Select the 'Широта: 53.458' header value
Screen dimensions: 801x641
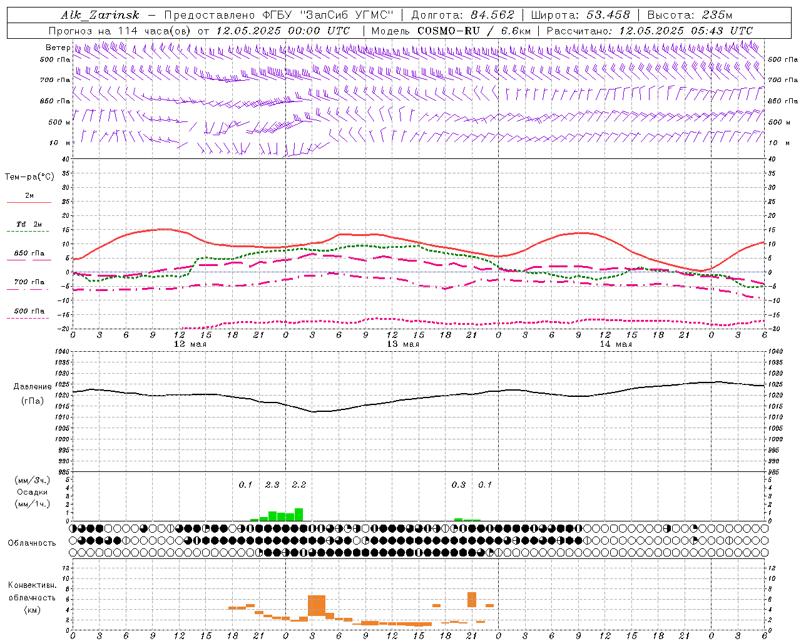point(580,15)
